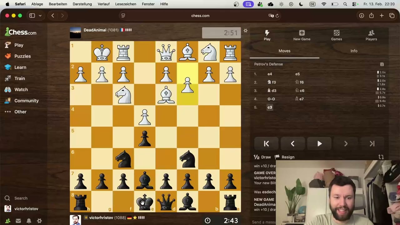This screenshot has width=400, height=225.
Task: Jump to first move button
Action: pos(266,144)
